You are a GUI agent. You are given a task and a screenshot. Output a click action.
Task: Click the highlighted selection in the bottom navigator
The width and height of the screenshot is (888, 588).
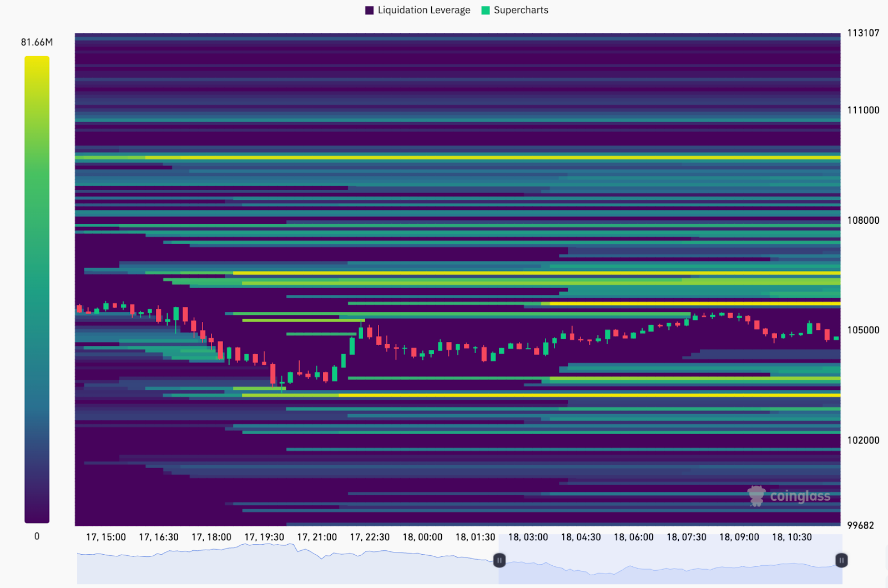[x=666, y=561]
